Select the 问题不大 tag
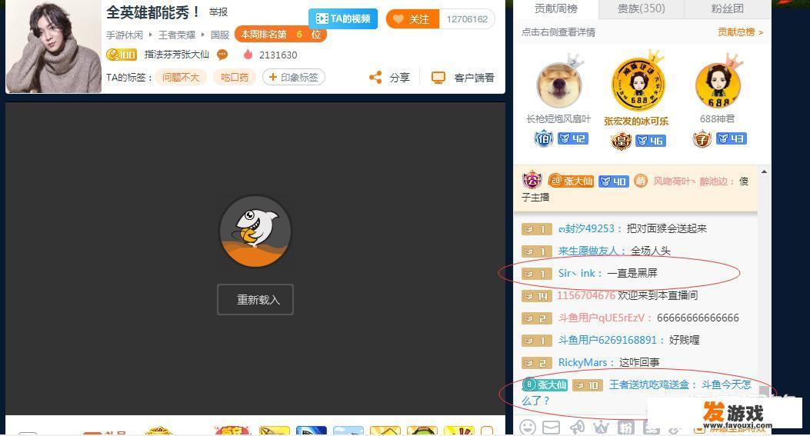The width and height of the screenshot is (810, 436). 180,78
